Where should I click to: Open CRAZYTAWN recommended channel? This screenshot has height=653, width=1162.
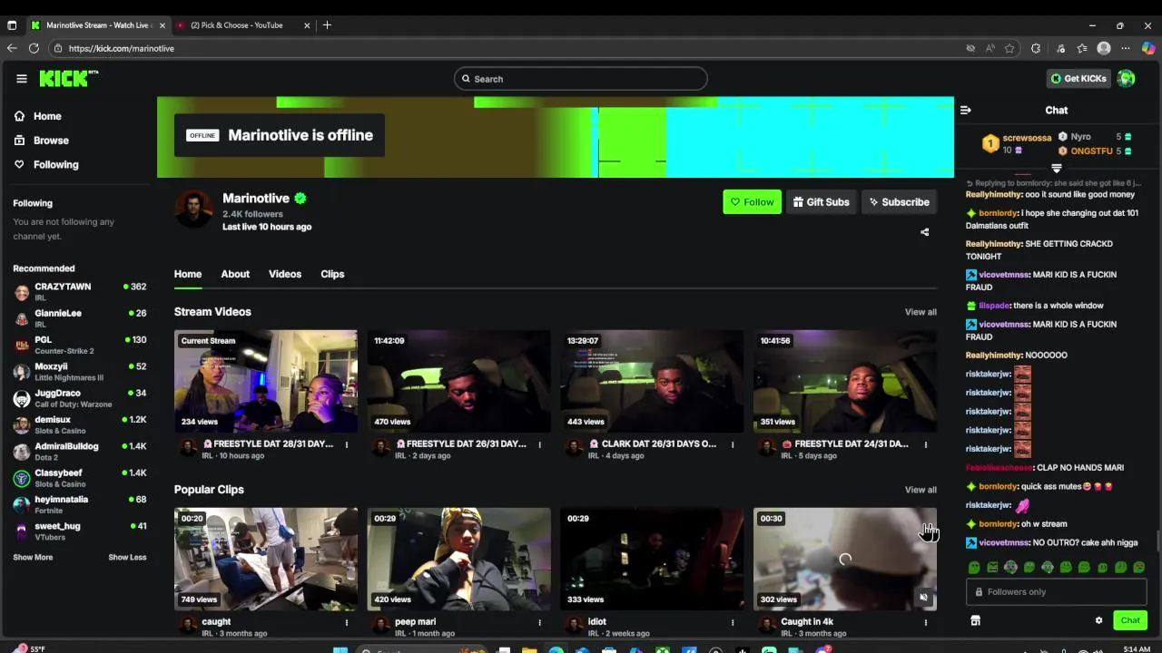pos(80,291)
